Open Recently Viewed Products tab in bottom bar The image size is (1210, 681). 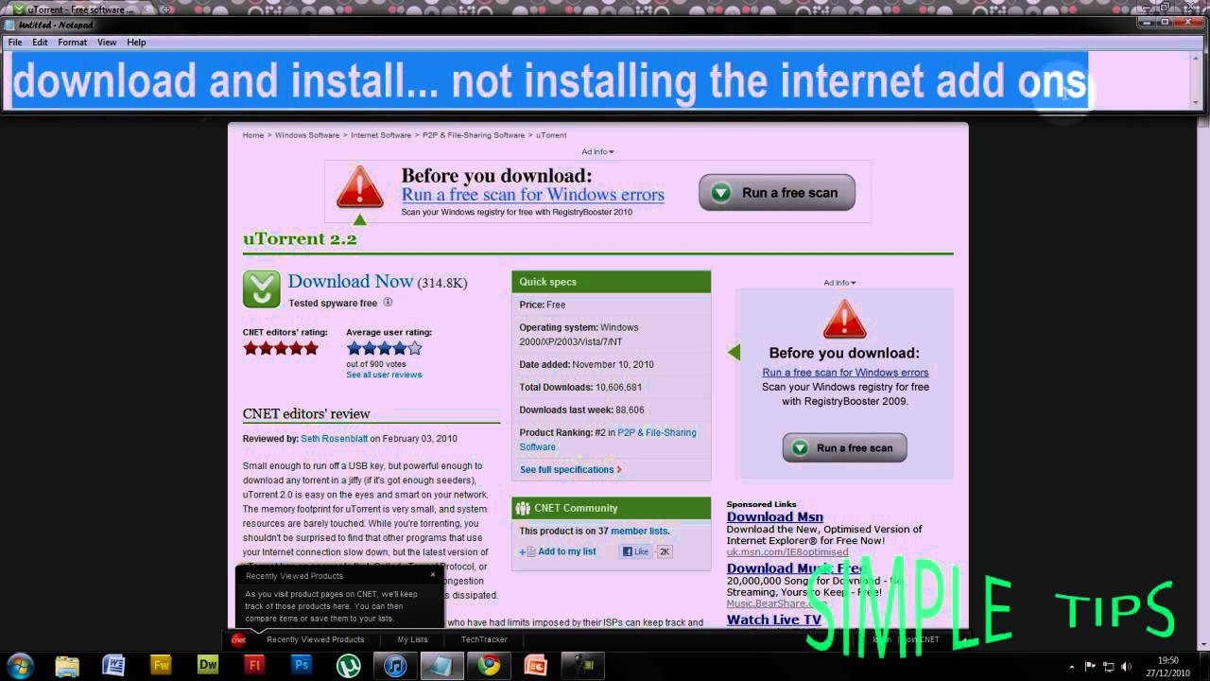coord(315,639)
